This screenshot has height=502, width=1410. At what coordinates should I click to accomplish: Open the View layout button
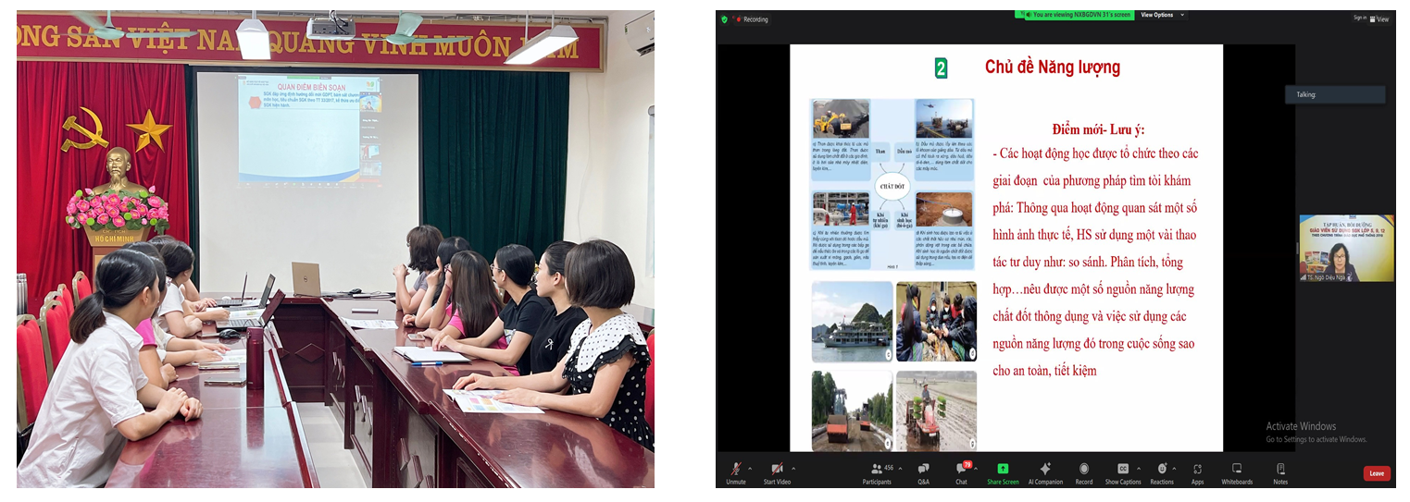pos(1380,18)
